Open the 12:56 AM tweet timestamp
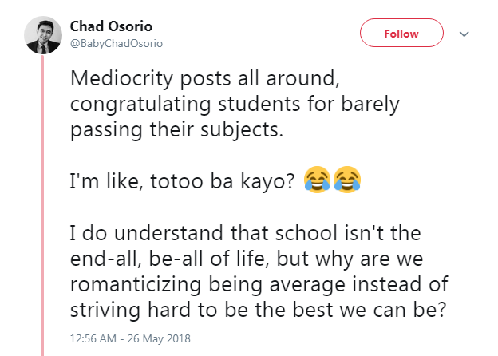This screenshot has width=498, height=356. pyautogui.click(x=93, y=338)
